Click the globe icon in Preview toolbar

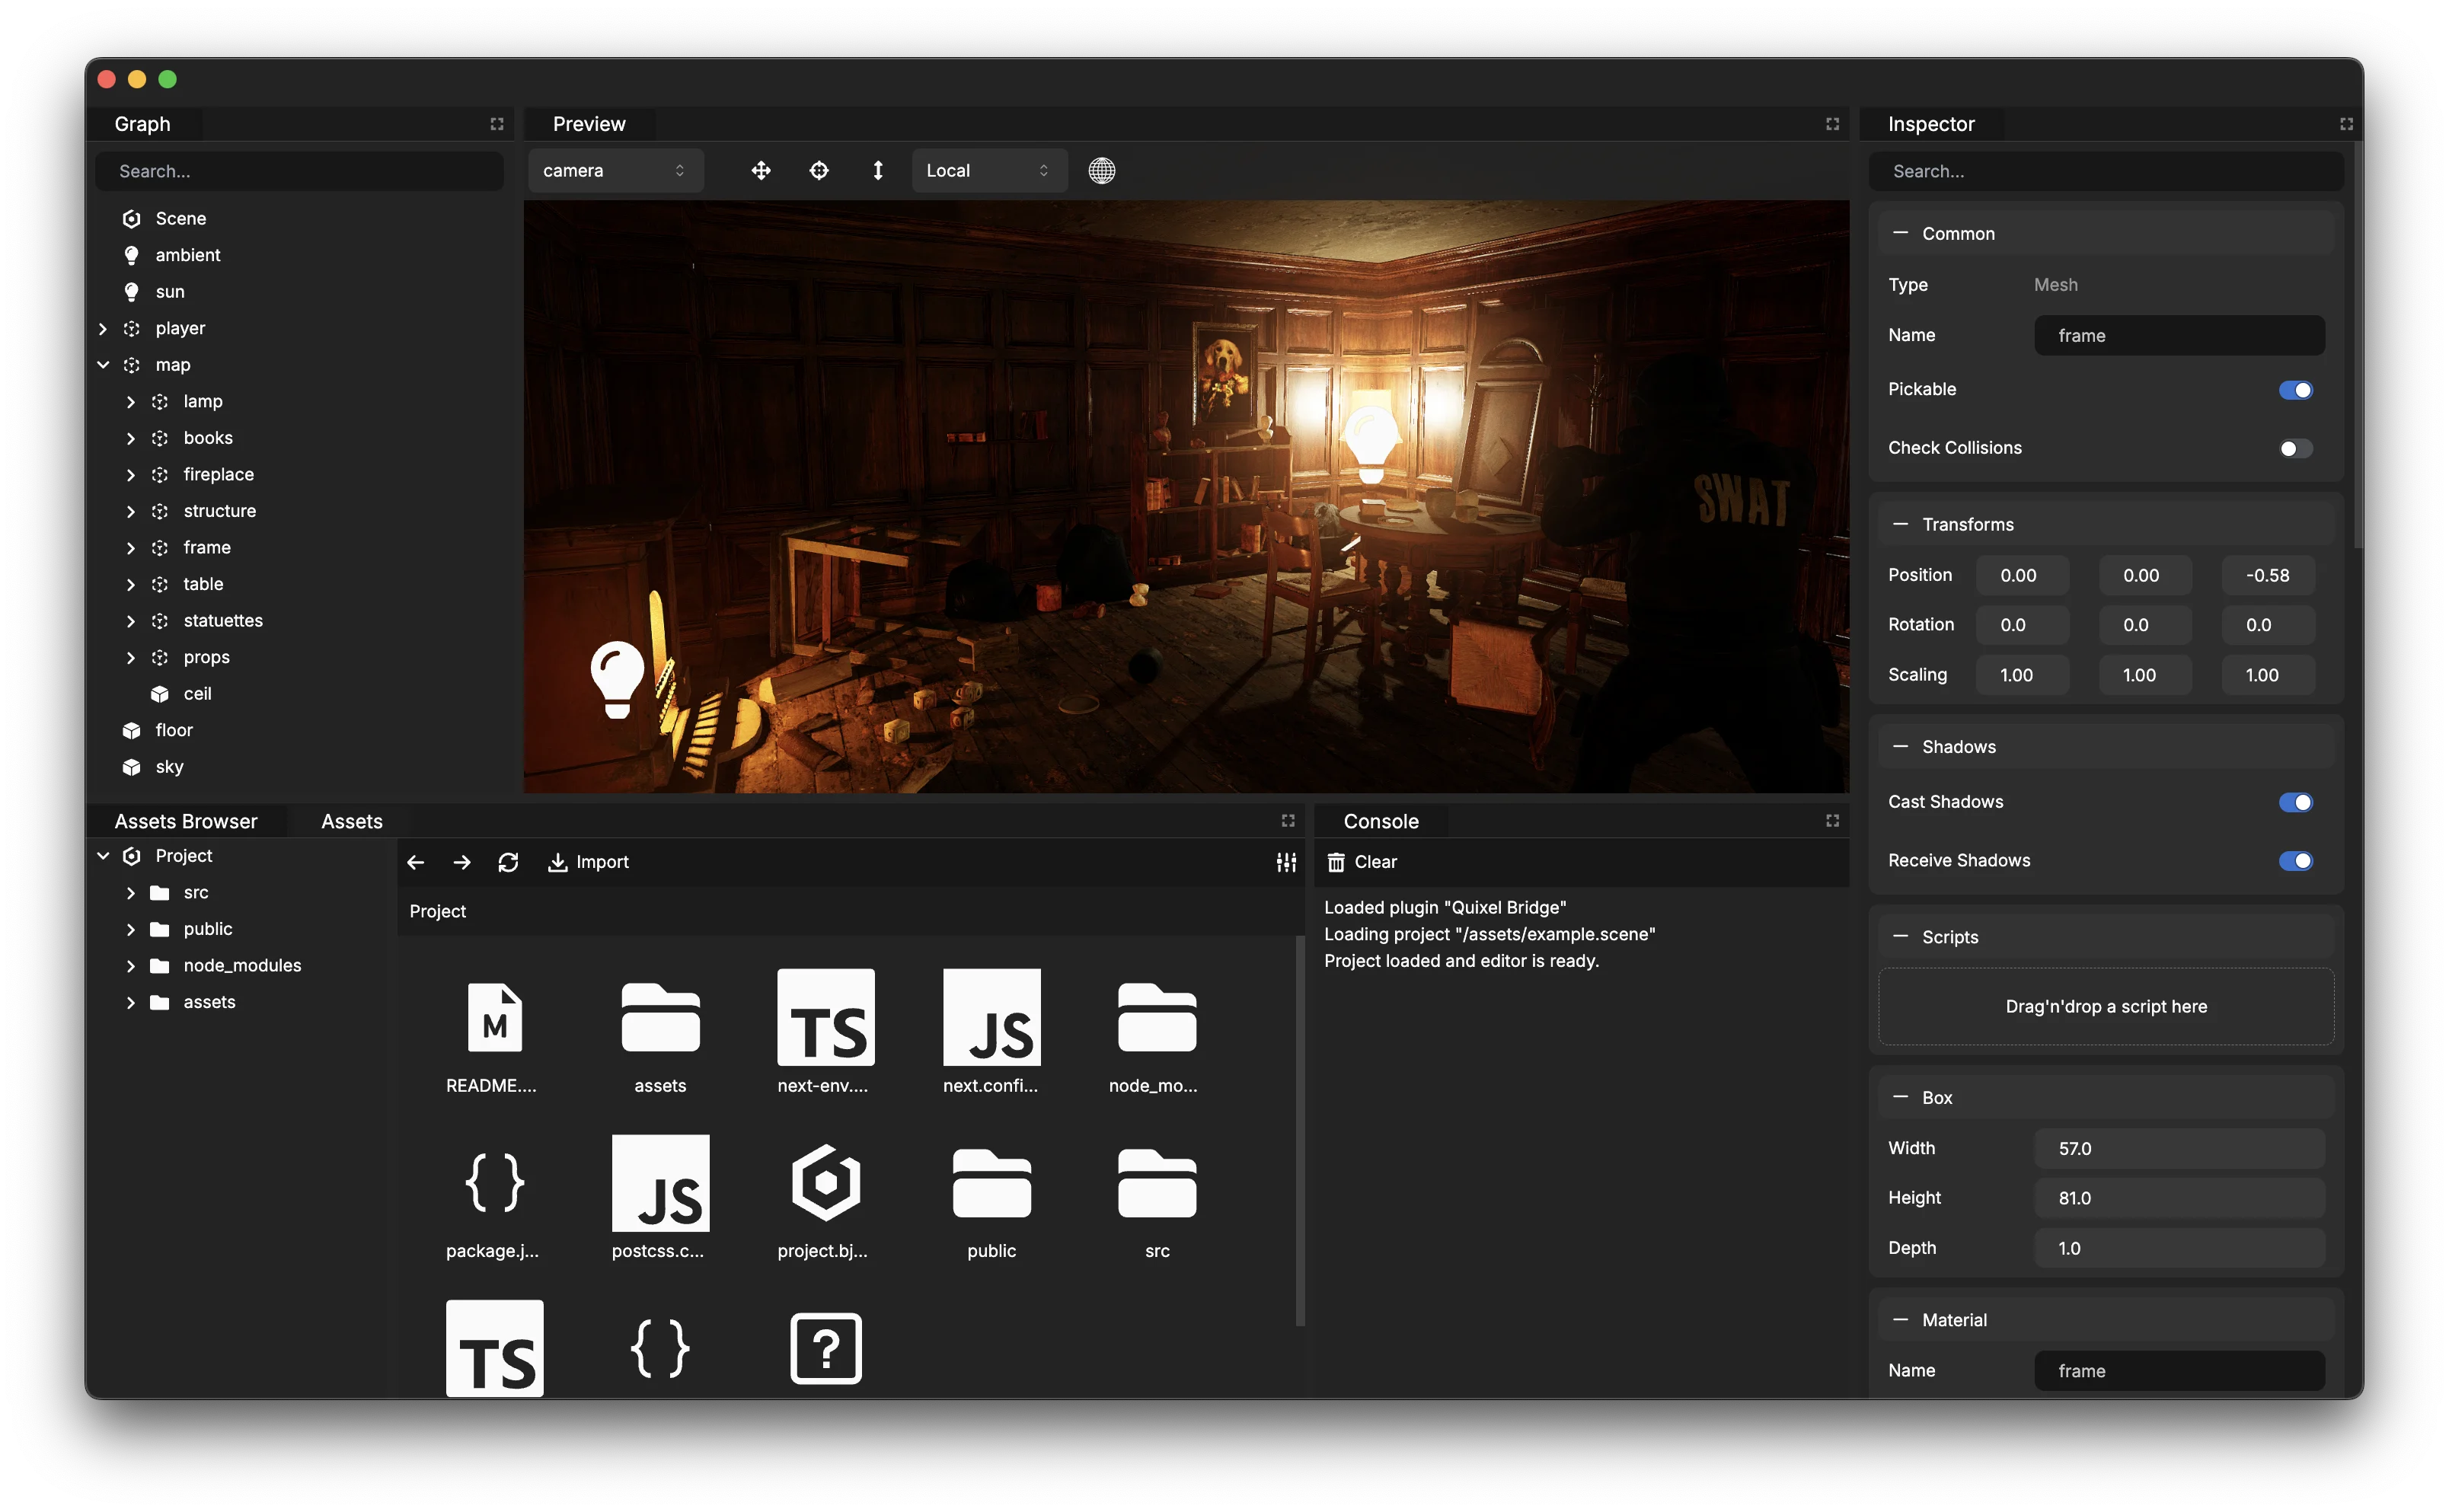point(1102,171)
